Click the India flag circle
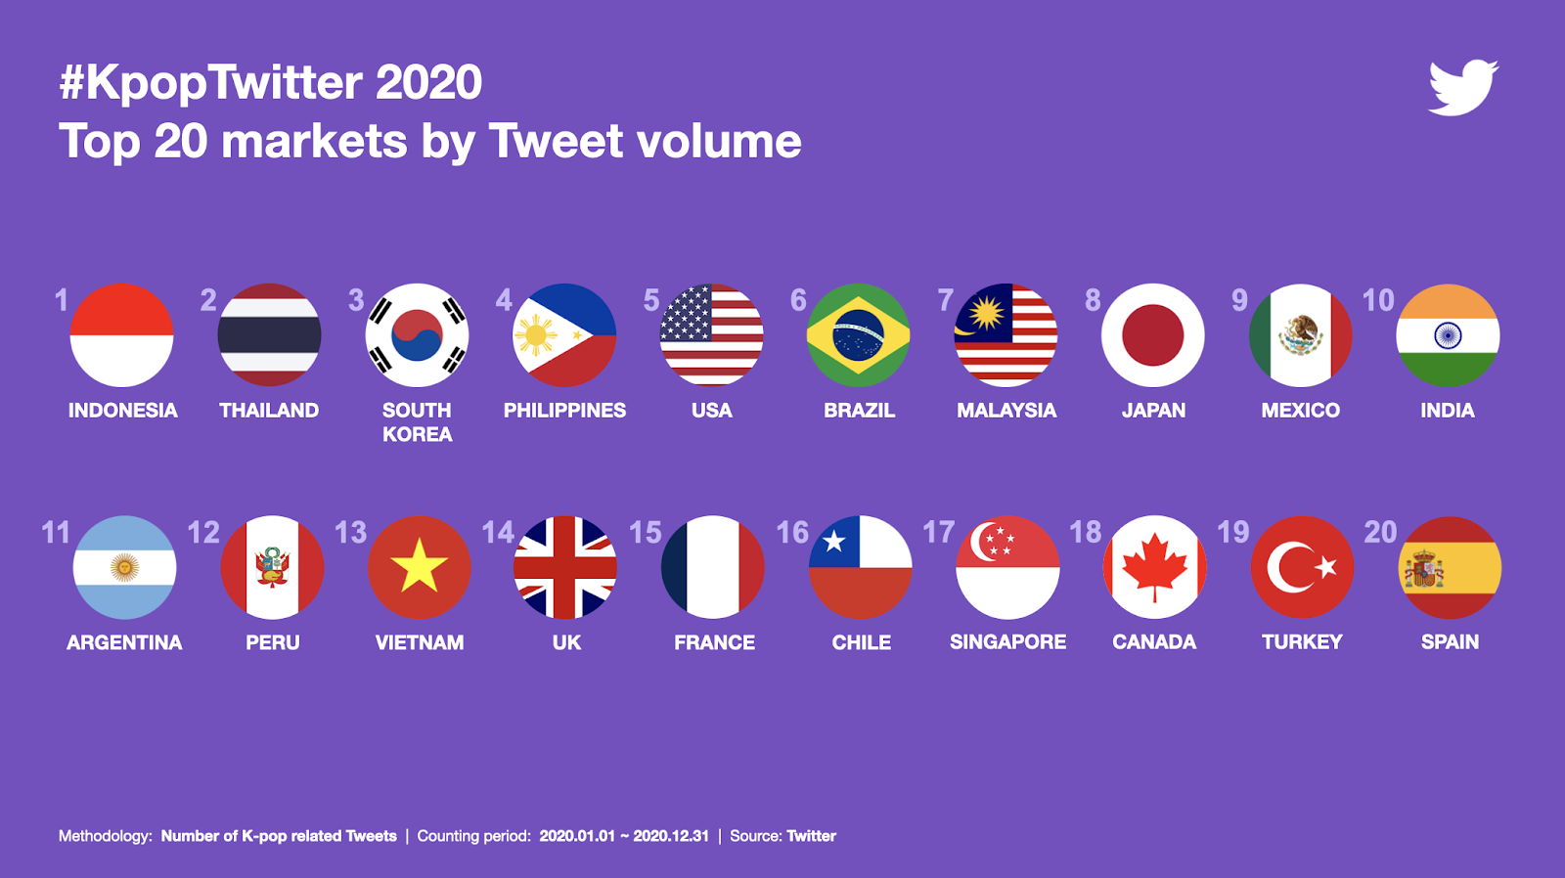This screenshot has width=1565, height=878. click(1448, 335)
